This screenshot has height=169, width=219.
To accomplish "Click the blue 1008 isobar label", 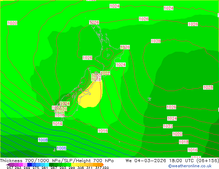I will [x=43, y=140].
